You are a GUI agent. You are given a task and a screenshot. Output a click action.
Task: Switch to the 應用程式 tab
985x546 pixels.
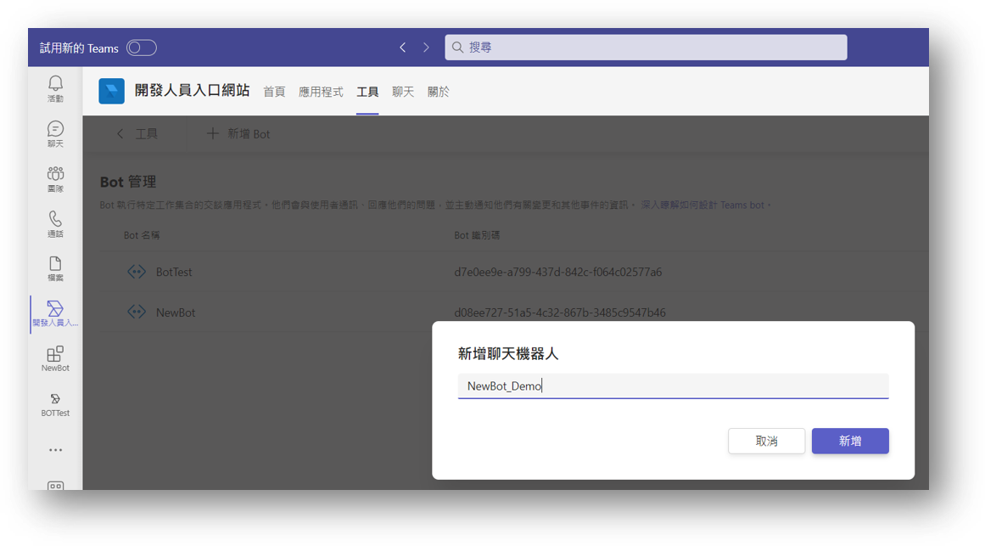point(321,92)
